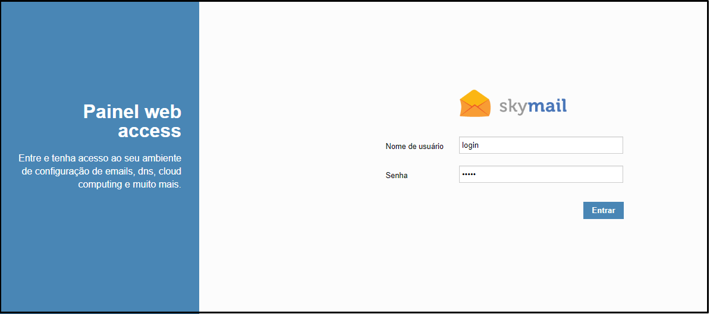Click the "computing e muito mais." line
This screenshot has width=710, height=314.
pyautogui.click(x=129, y=185)
